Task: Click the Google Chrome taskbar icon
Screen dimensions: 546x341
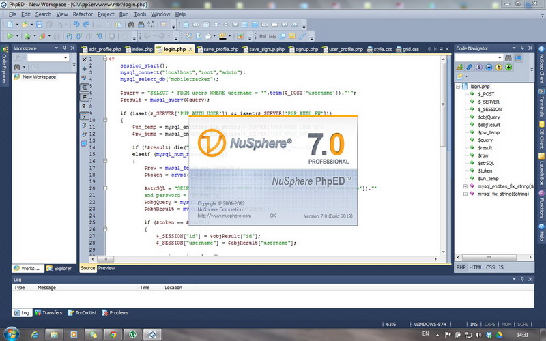Action: [x=113, y=334]
